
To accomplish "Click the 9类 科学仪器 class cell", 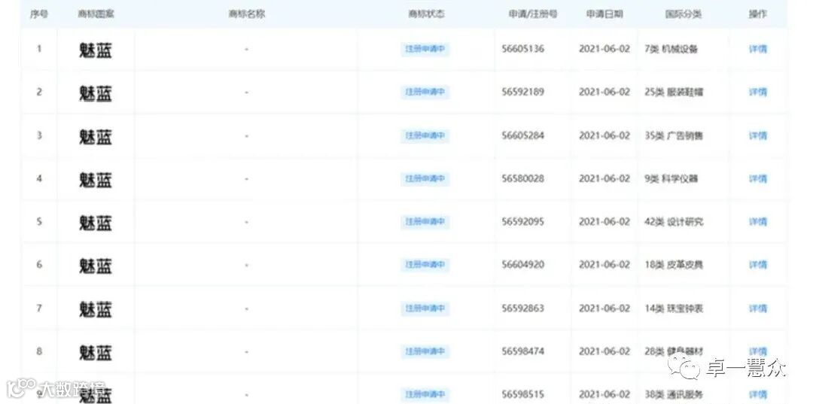I will pos(671,179).
